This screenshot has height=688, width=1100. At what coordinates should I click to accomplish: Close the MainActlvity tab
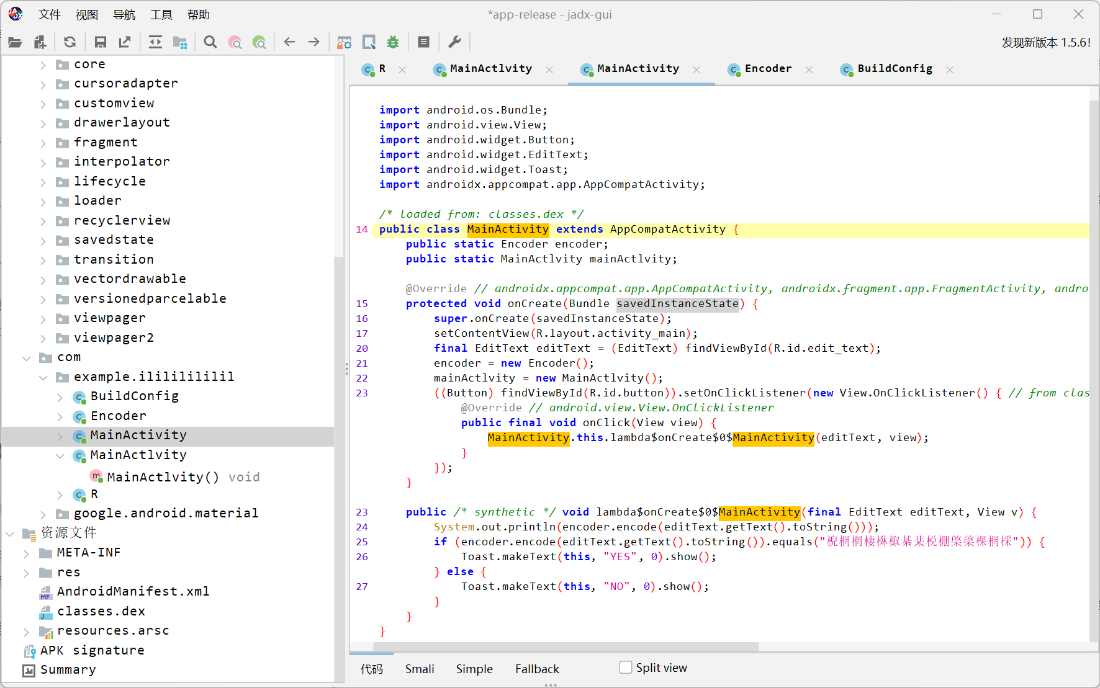[x=549, y=69]
